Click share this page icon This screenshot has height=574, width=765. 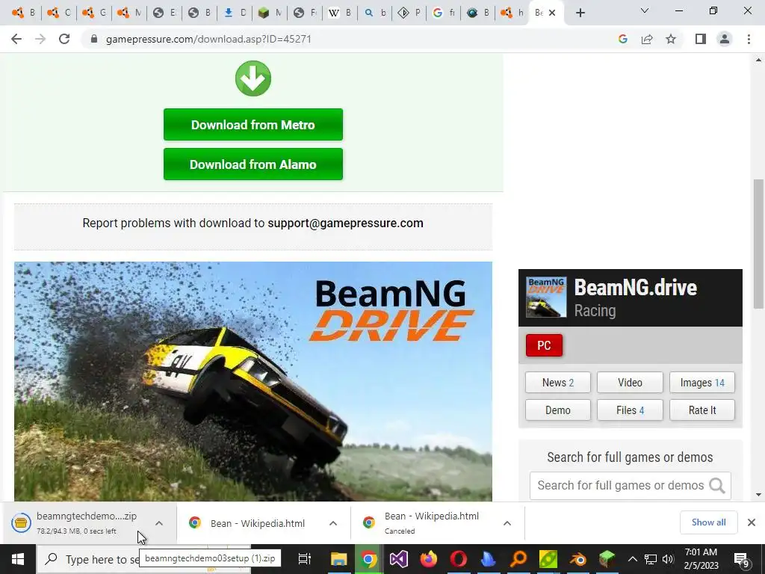tap(647, 39)
